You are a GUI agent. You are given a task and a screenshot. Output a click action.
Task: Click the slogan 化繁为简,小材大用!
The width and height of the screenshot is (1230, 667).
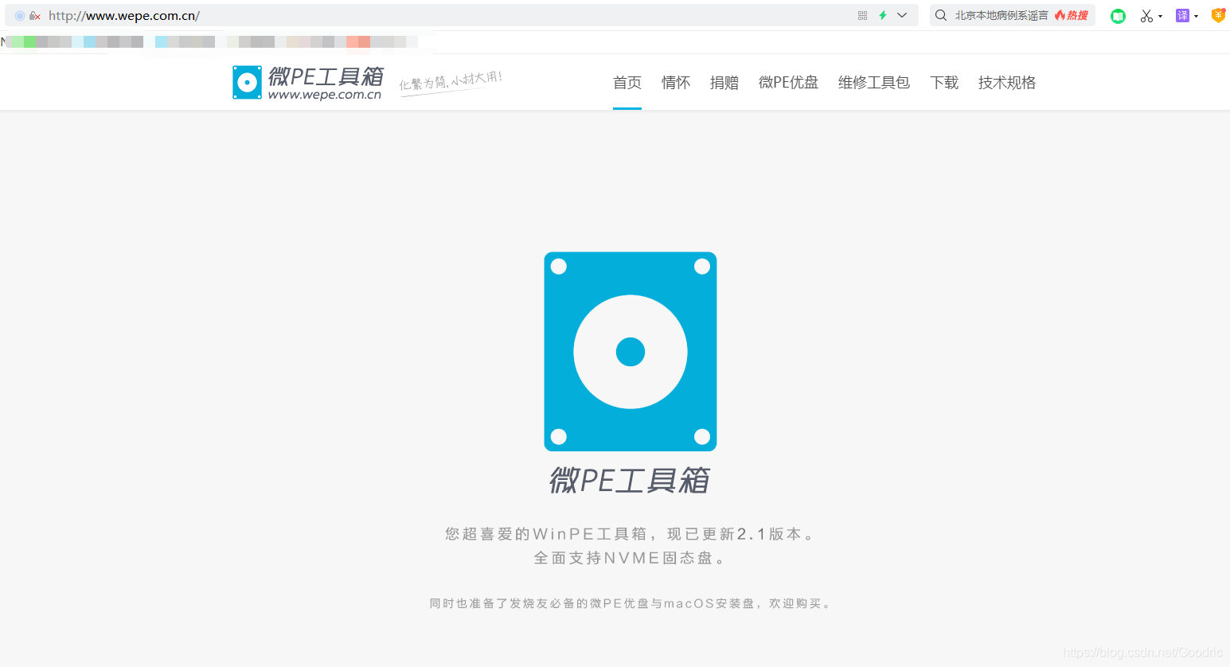click(451, 82)
